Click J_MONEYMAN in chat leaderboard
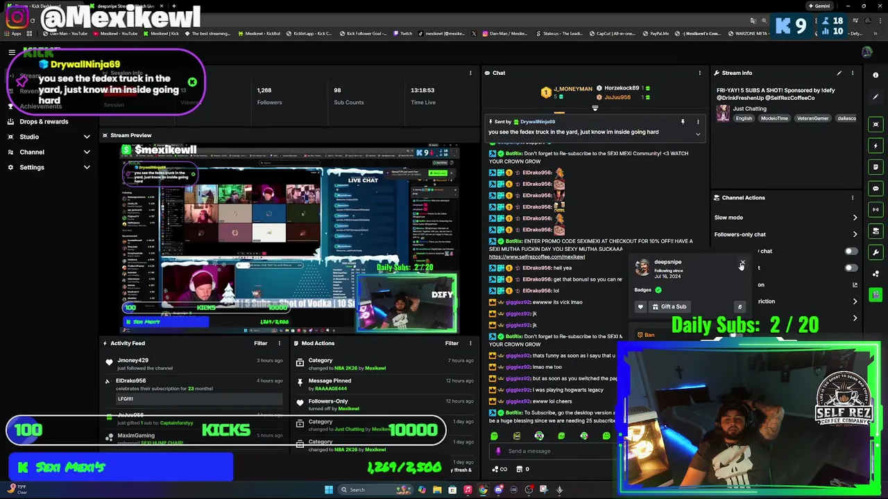 pyautogui.click(x=573, y=89)
